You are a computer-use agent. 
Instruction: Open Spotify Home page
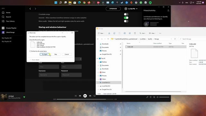point(6,13)
